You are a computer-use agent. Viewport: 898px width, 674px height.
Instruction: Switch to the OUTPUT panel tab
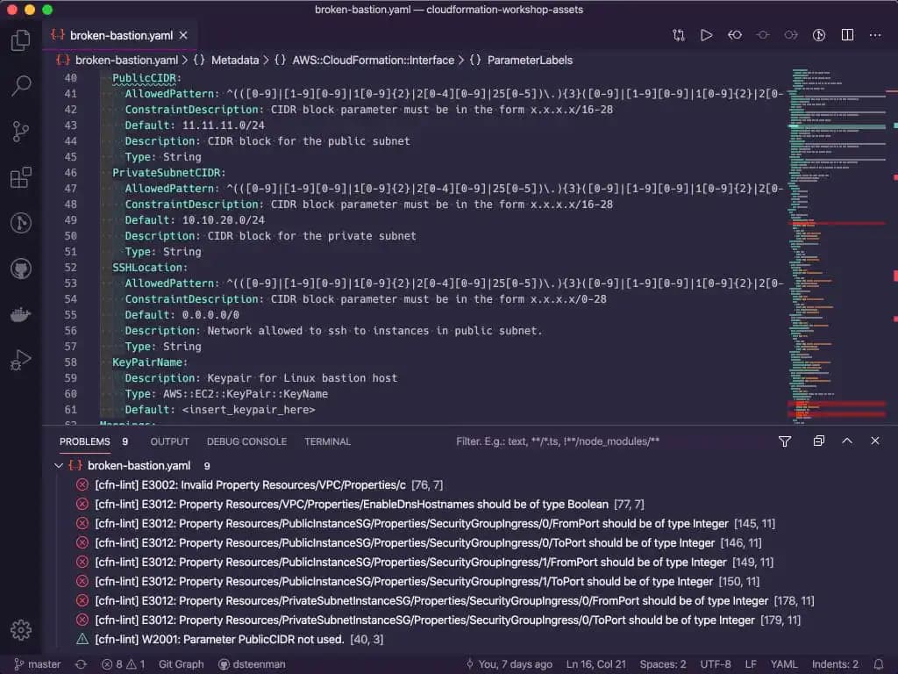point(169,441)
